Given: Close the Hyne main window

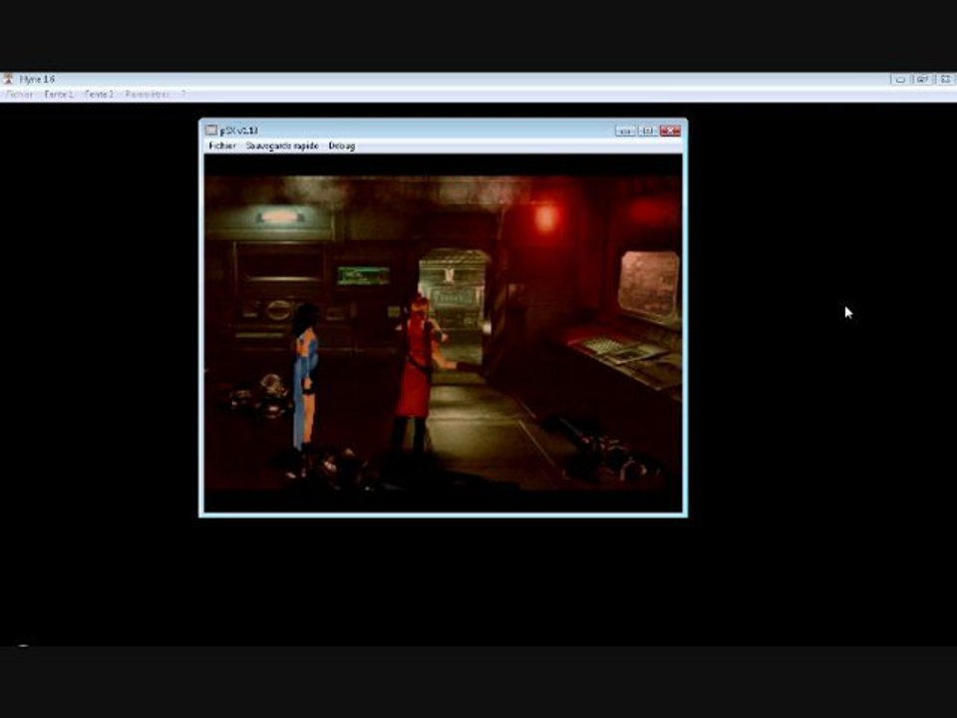Looking at the screenshot, I should point(945,80).
